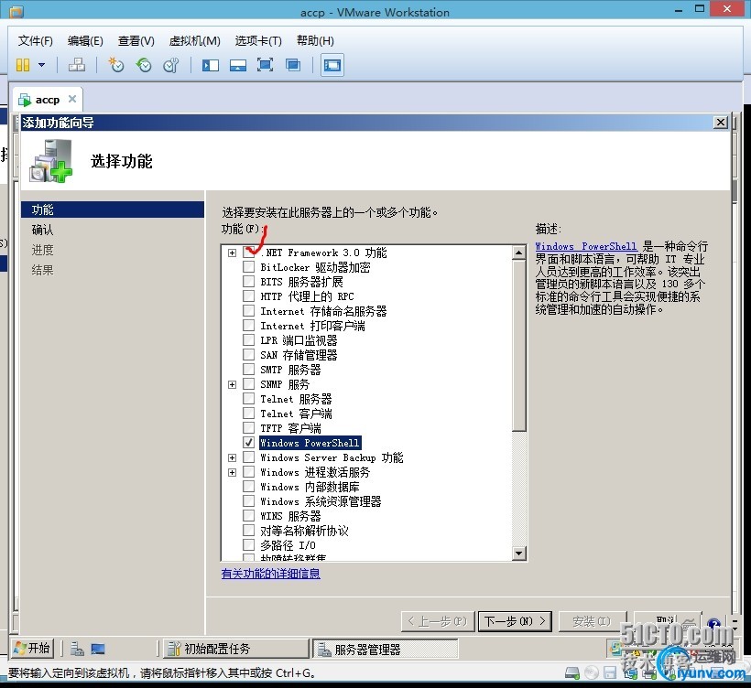Check the BitLocker 驱动器加密 checkbox

(248, 266)
